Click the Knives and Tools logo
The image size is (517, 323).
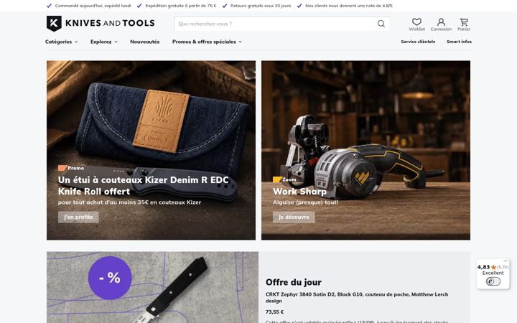[101, 24]
